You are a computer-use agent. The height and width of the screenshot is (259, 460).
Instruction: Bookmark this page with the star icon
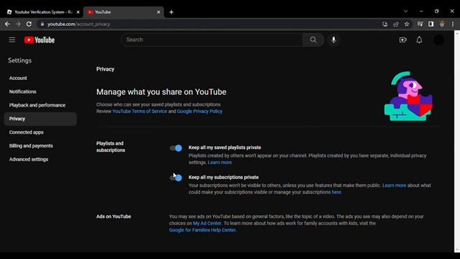coord(407,24)
